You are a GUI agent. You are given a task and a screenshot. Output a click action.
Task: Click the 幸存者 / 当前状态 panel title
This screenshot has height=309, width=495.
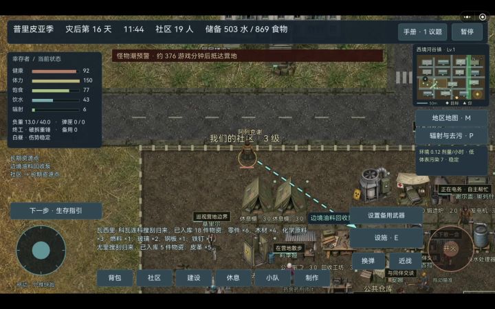(36, 59)
